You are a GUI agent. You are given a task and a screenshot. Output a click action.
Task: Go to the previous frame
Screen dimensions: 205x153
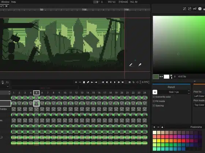[x=107, y=82]
